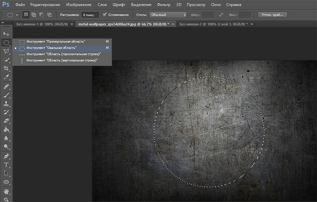The width and height of the screenshot is (317, 202).
Task: Open the tool preset picker arrow
Action: point(17,15)
